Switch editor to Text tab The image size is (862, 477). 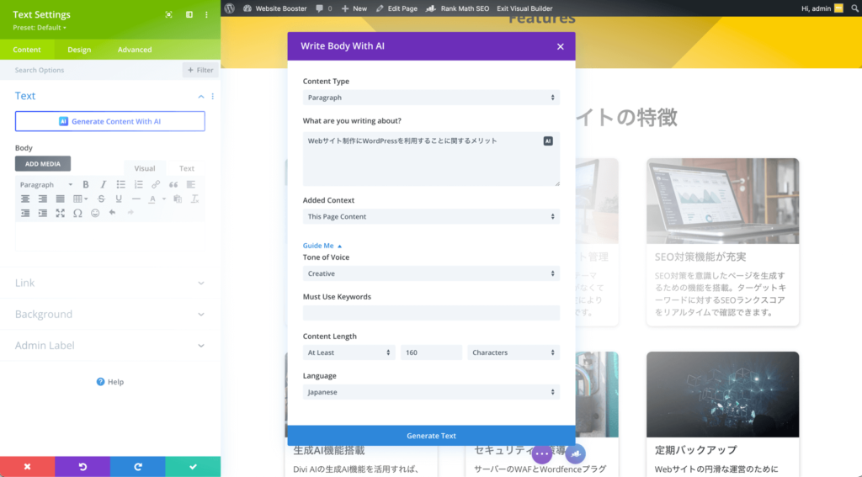186,168
